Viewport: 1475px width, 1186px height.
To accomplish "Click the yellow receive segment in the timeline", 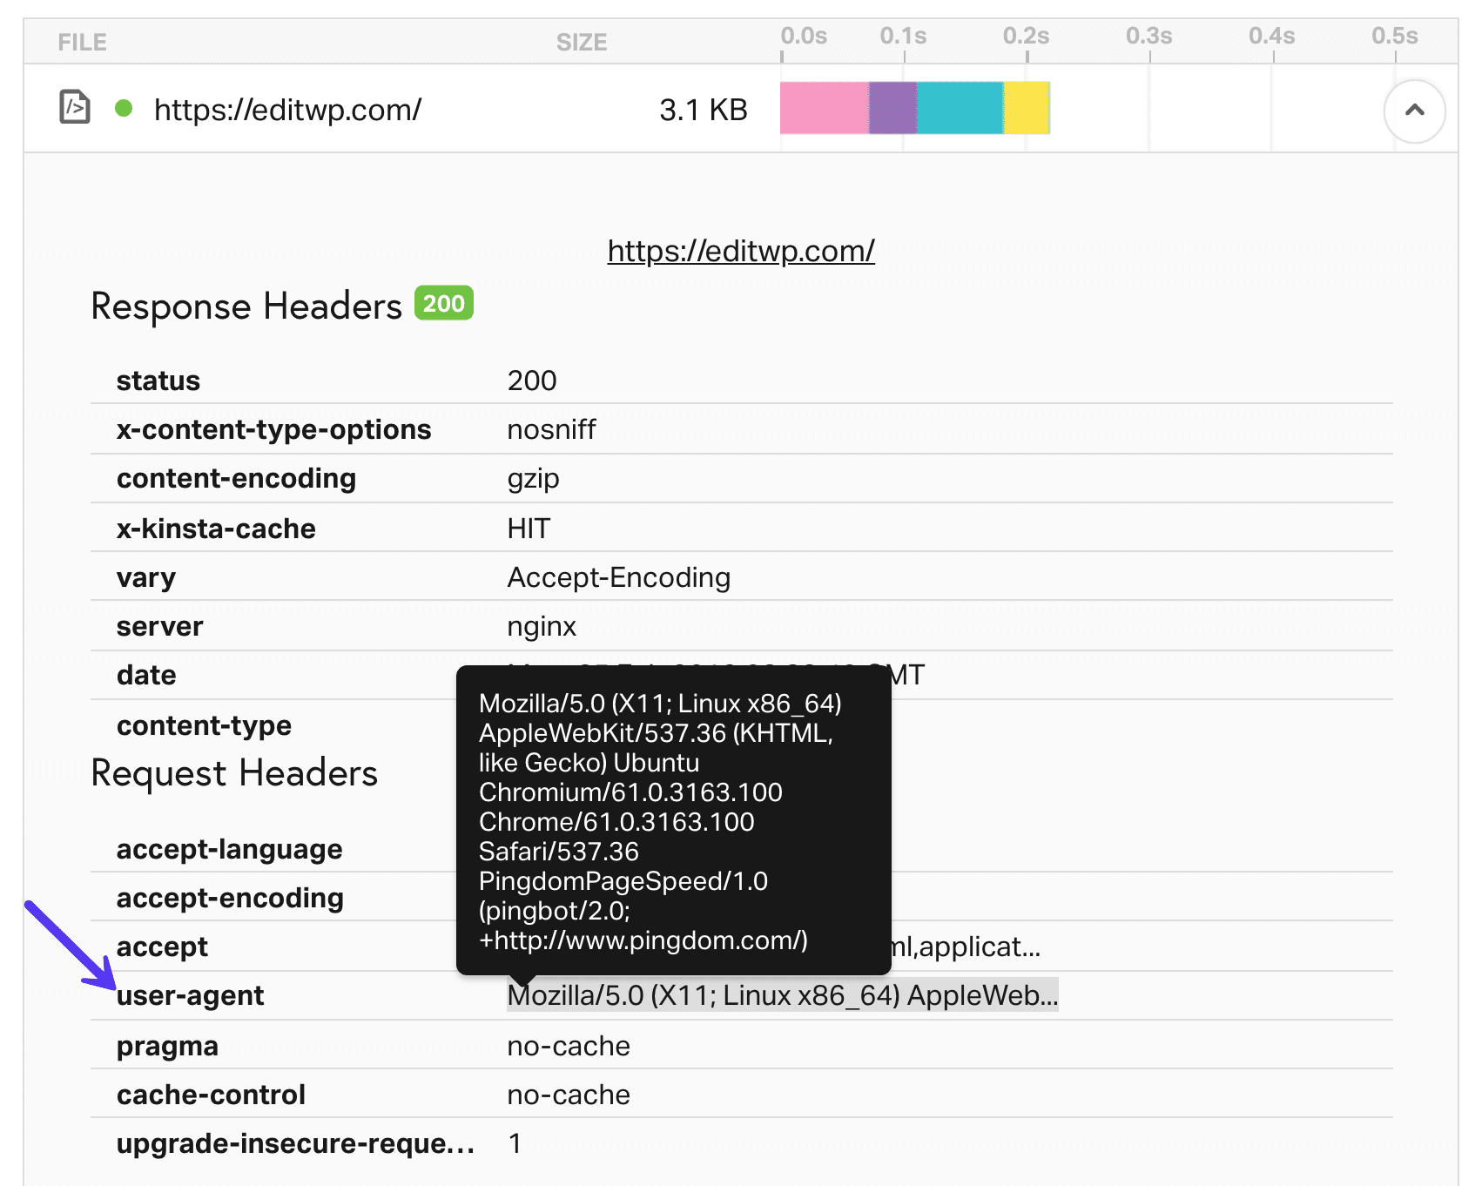I will (1027, 108).
